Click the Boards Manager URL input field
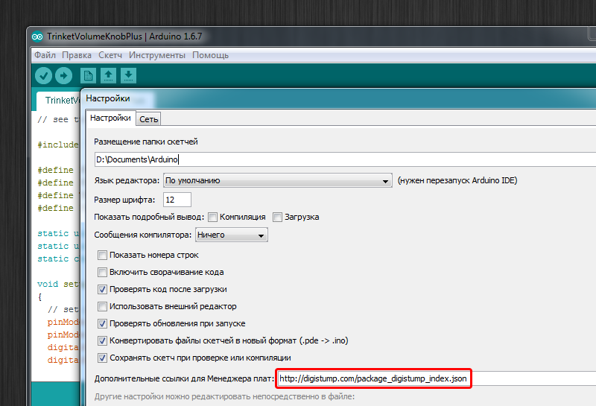 [437, 378]
